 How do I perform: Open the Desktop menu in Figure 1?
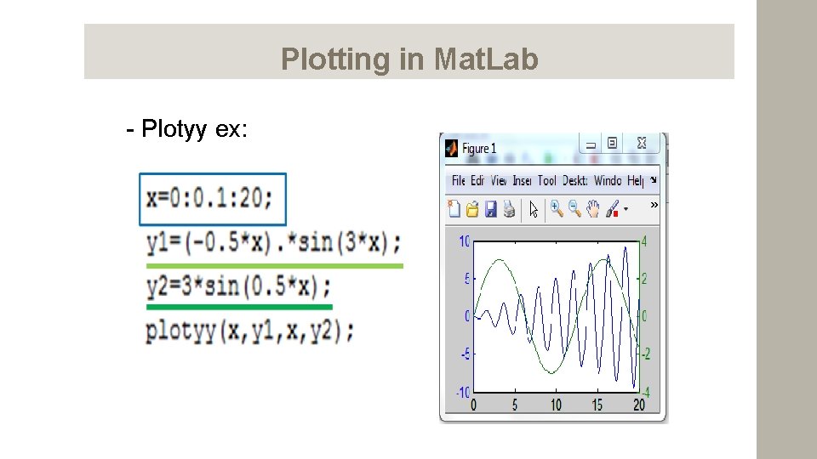point(575,180)
